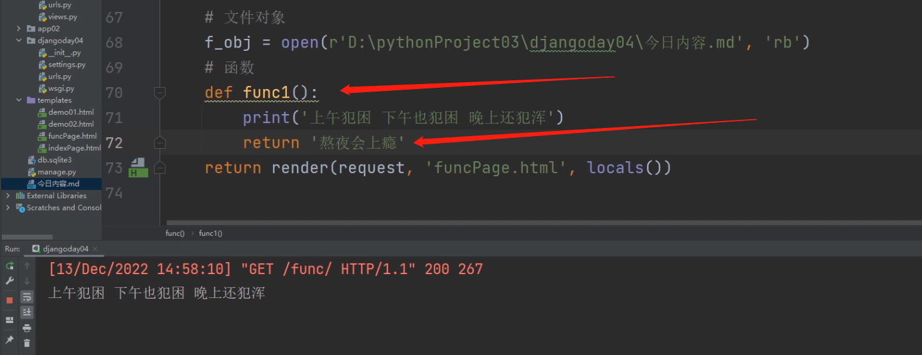This screenshot has width=922, height=355.
Task: Close the djangoday04 run tab
Action: (95, 249)
